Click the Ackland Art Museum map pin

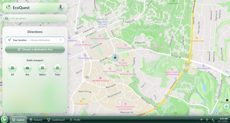point(83,42)
